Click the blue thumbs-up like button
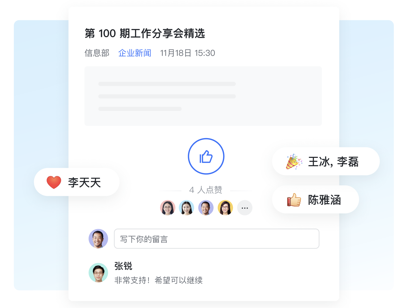419x308 pixels. coord(206,156)
